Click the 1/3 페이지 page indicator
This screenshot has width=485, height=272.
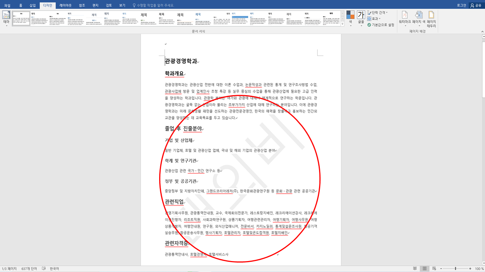coord(9,269)
